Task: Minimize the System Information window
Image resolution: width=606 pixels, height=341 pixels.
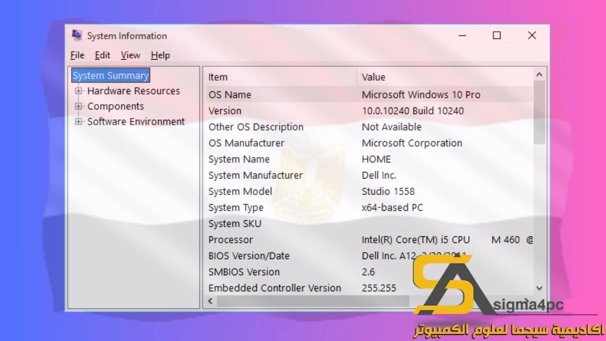Action: point(462,36)
